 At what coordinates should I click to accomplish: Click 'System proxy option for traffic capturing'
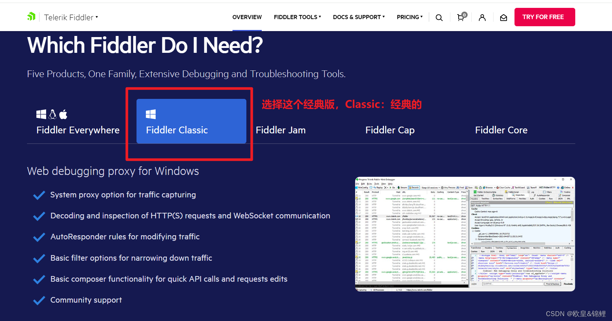pyautogui.click(x=123, y=195)
